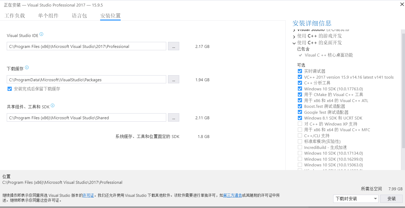Check 对 C++ 的 Windows XP 支持
Viewport: 405px width, 208px height.
click(x=300, y=124)
